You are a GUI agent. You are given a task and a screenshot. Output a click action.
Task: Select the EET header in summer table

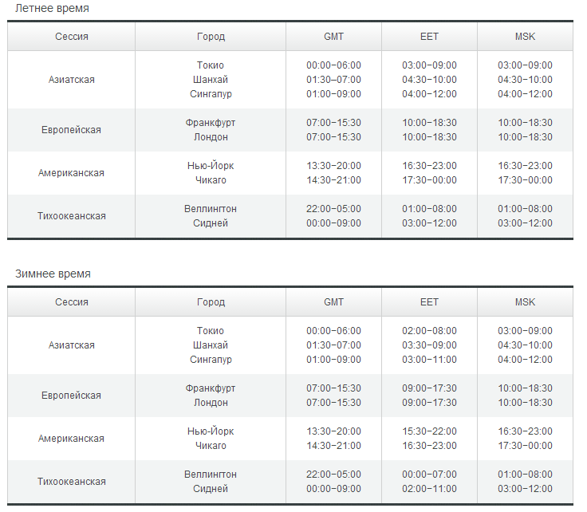point(429,37)
